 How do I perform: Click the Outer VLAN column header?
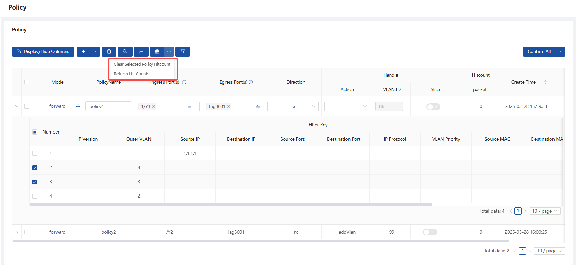pos(139,139)
